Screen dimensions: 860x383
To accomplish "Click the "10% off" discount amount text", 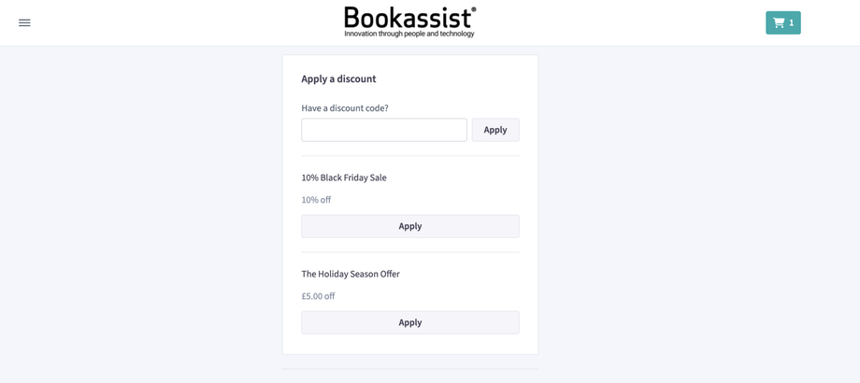I will (x=316, y=200).
